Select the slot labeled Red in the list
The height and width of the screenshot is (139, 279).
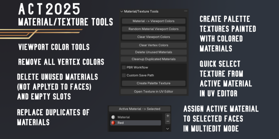click(135, 123)
